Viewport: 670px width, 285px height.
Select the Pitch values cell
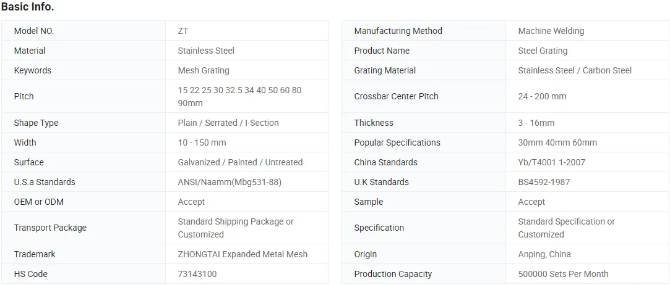click(239, 96)
